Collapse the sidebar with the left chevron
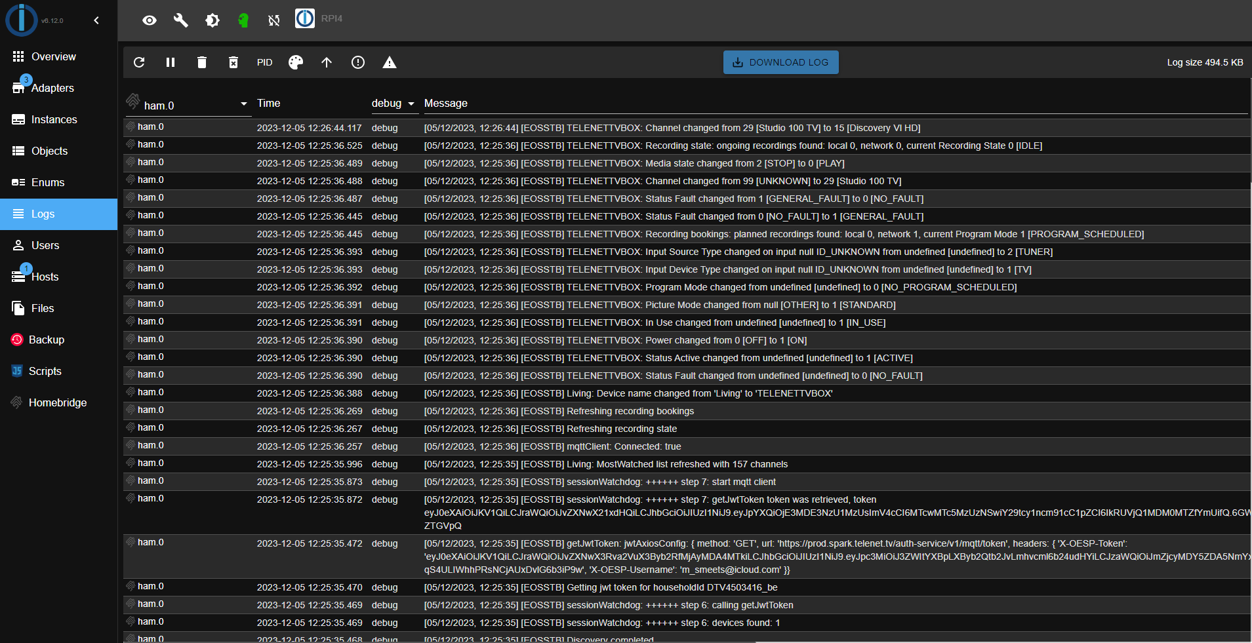The image size is (1252, 643). point(96,20)
